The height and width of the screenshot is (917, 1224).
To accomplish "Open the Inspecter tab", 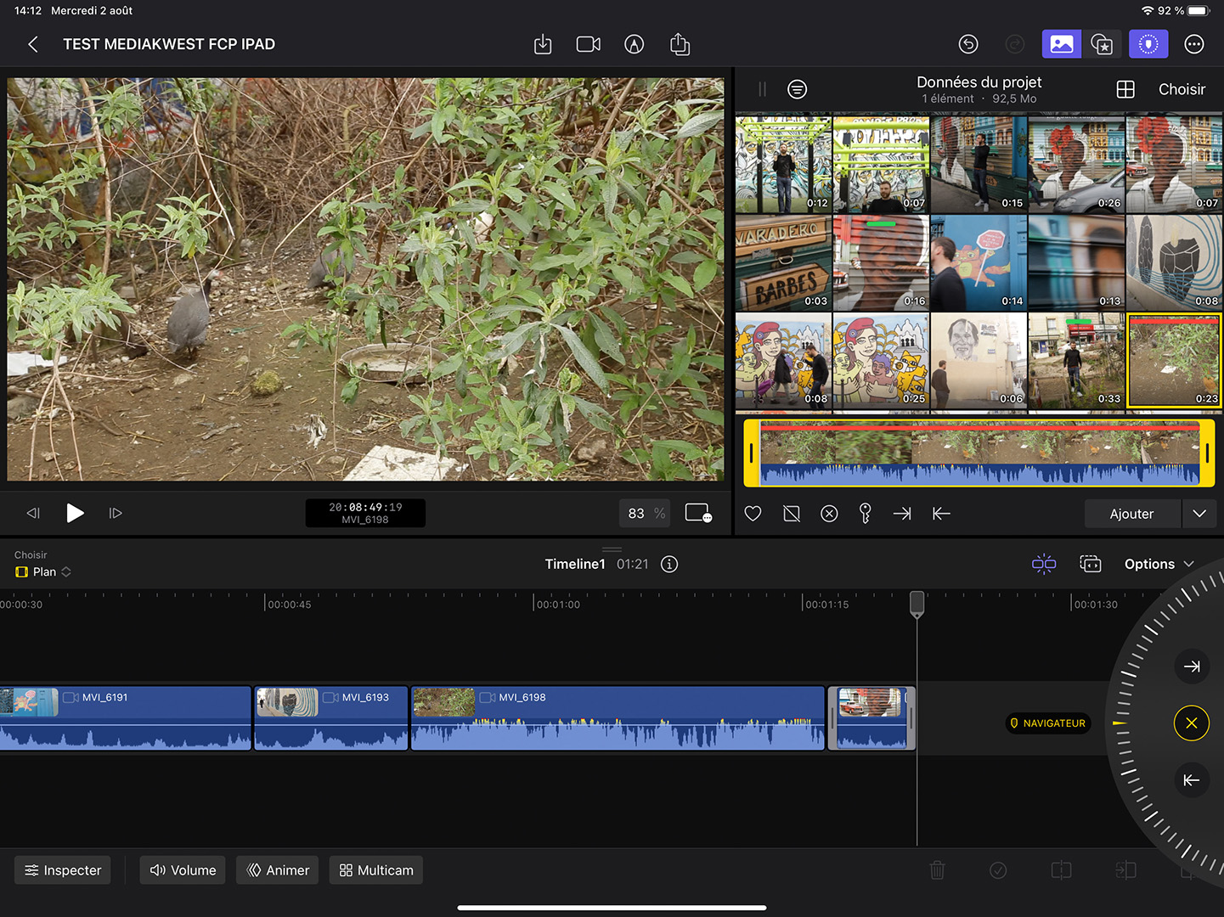I will pos(63,870).
